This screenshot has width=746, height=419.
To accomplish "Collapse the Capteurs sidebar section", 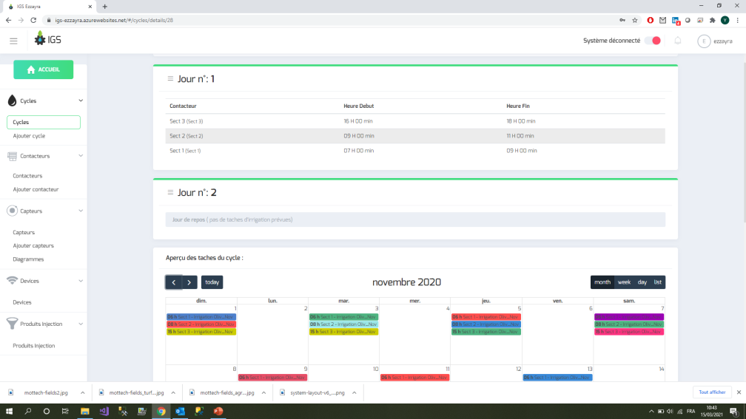I will pos(81,211).
